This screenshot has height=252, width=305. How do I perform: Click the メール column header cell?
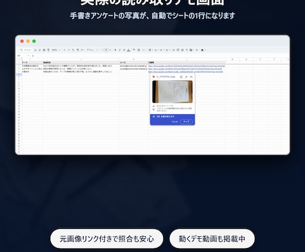pyautogui.click(x=134, y=62)
